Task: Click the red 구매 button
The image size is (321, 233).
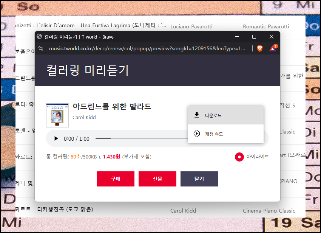Action: [x=116, y=179]
